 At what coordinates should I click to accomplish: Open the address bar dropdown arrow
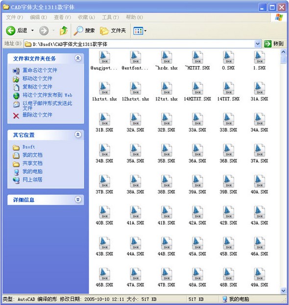[x=258, y=44]
